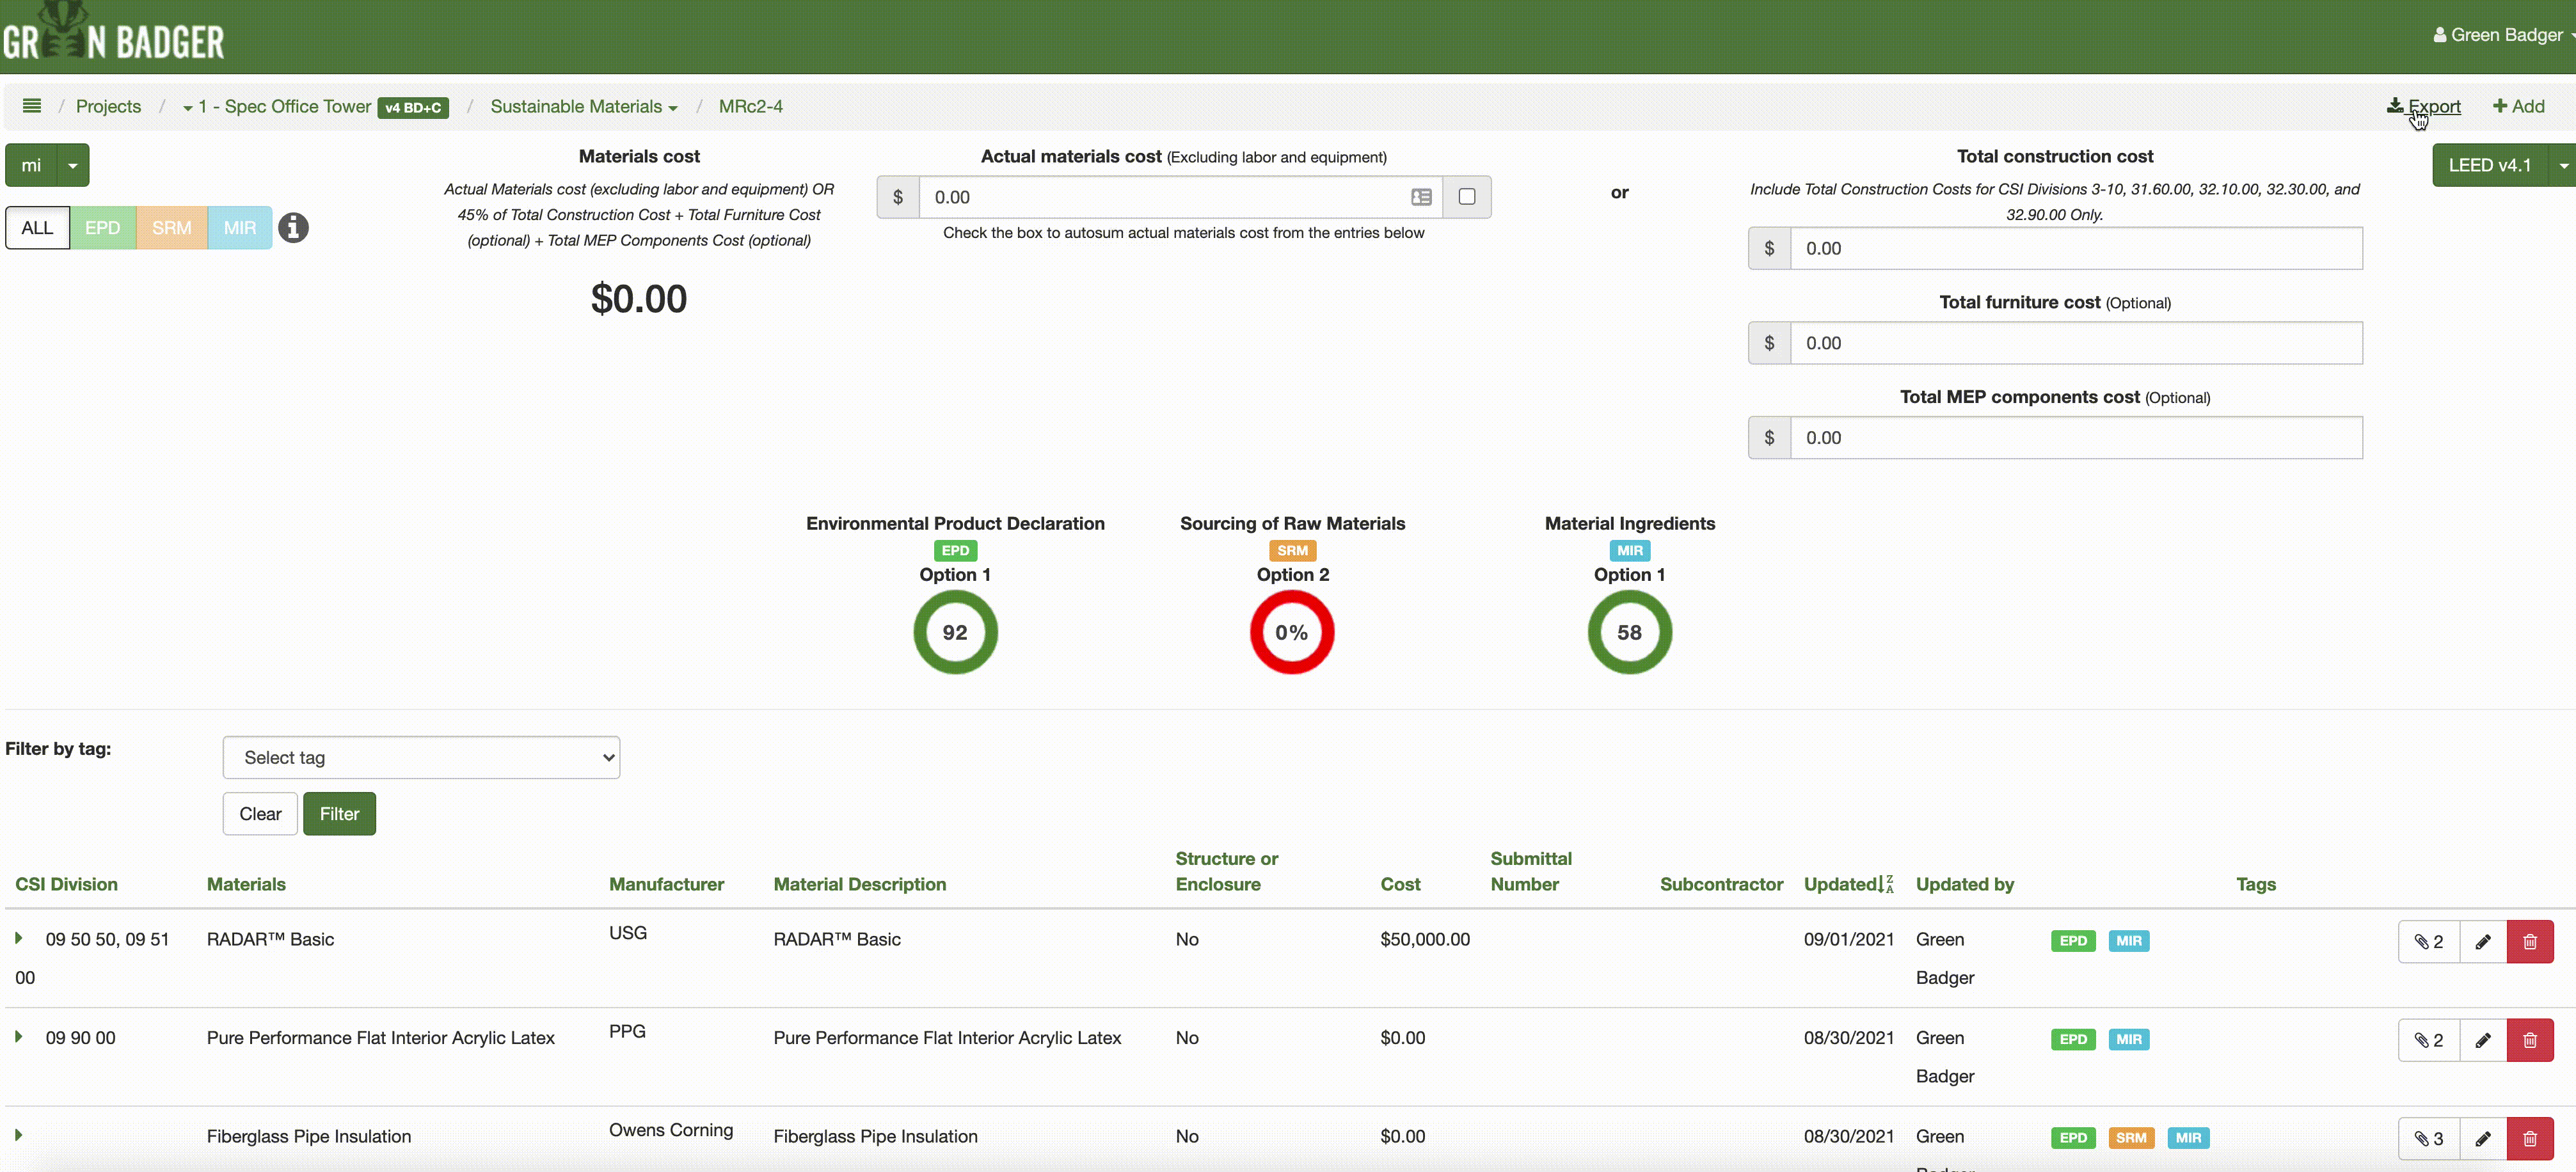
Task: Click the Projects menu item
Action: pyautogui.click(x=108, y=107)
